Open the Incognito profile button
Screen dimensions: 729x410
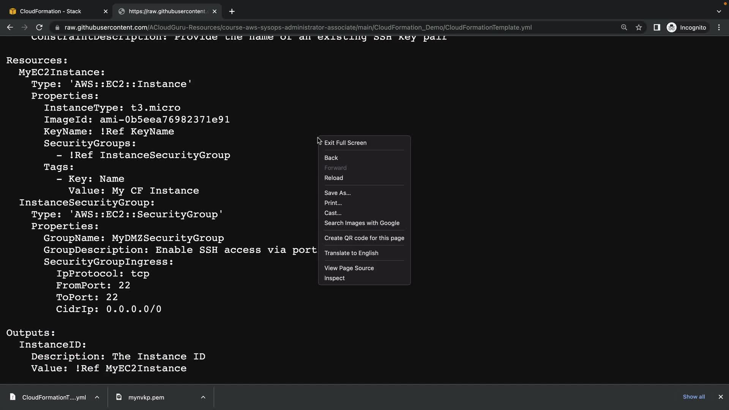(686, 27)
